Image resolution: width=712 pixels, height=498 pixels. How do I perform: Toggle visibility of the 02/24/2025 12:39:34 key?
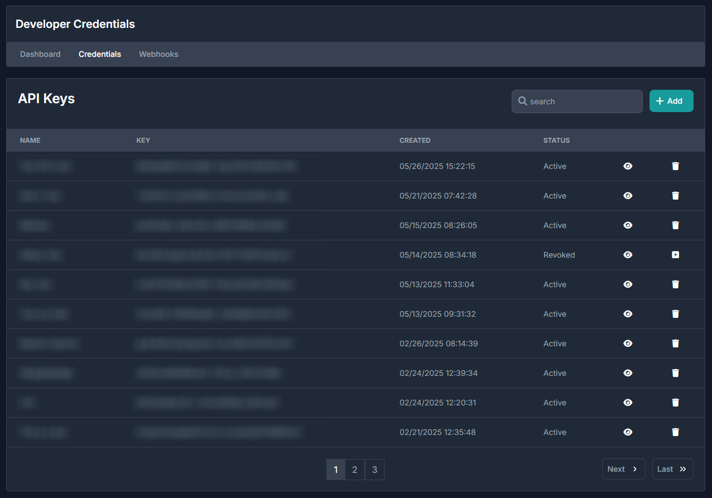(x=628, y=373)
